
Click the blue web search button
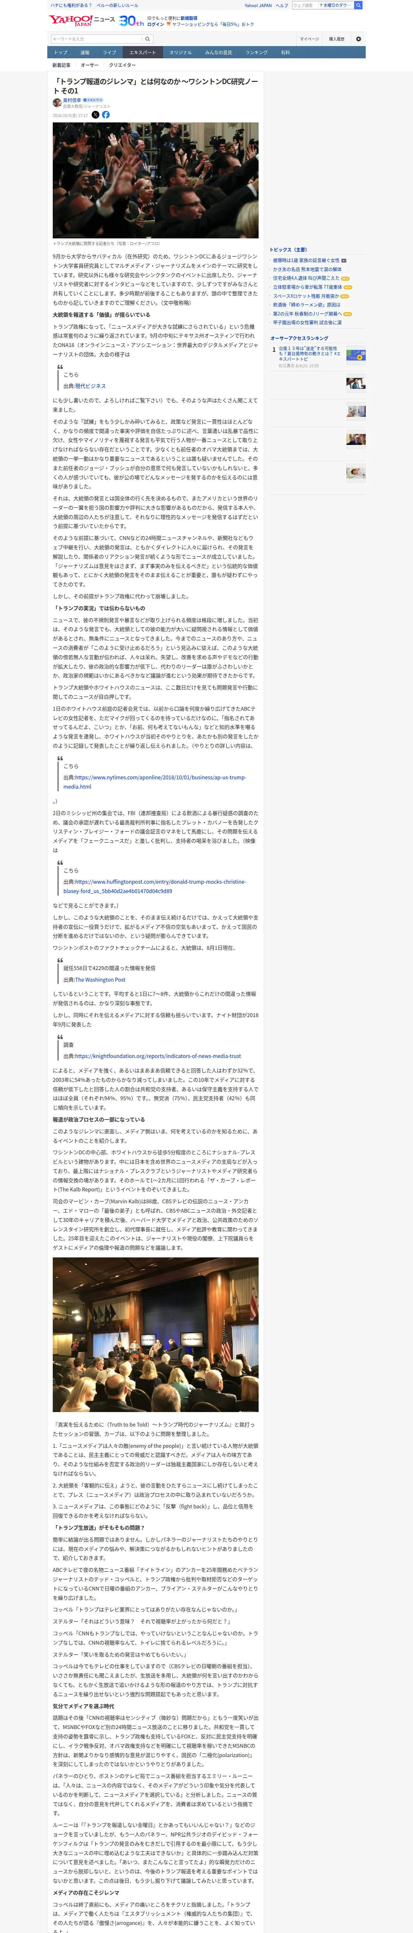coord(358,5)
